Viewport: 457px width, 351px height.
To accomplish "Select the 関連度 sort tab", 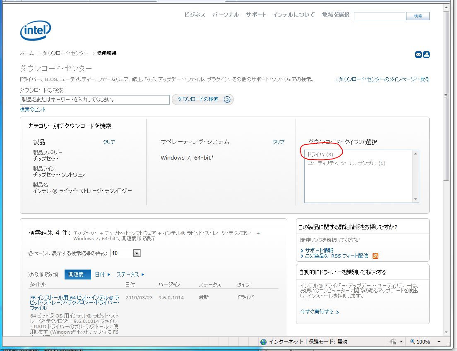I will 77,275.
